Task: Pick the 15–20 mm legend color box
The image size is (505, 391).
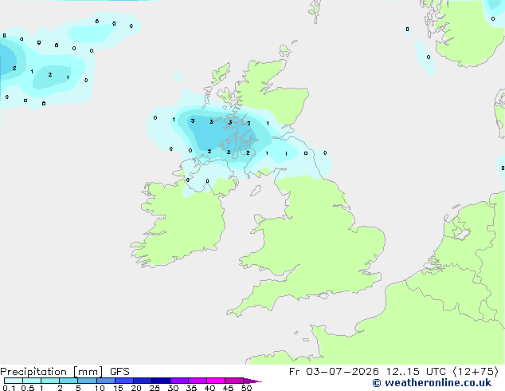Action: click(x=124, y=381)
